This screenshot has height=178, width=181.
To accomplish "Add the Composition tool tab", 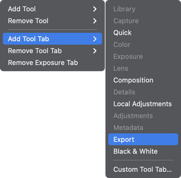I will point(143,80).
